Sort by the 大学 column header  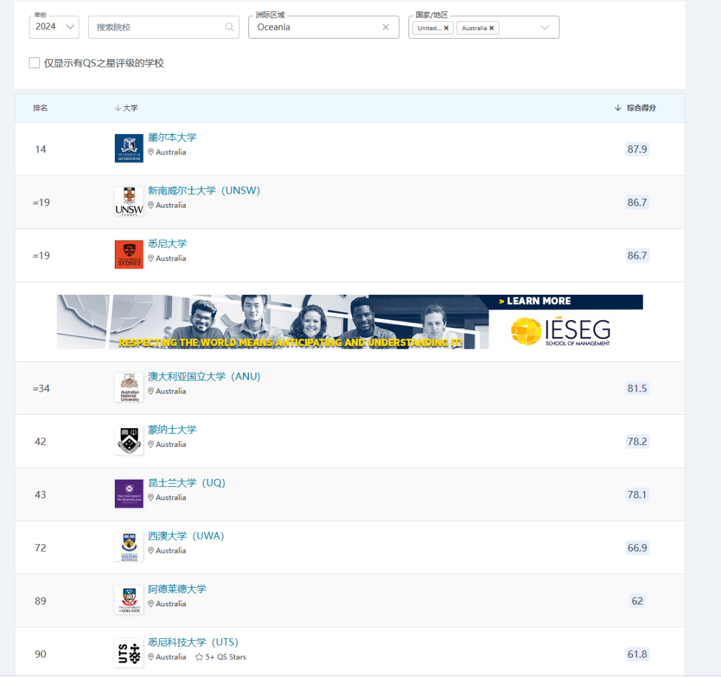pos(126,108)
